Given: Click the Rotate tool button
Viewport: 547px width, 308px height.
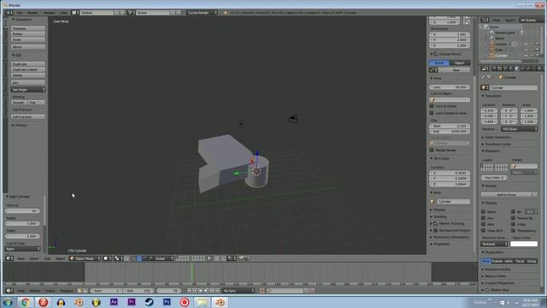Looking at the screenshot, I should 28,34.
